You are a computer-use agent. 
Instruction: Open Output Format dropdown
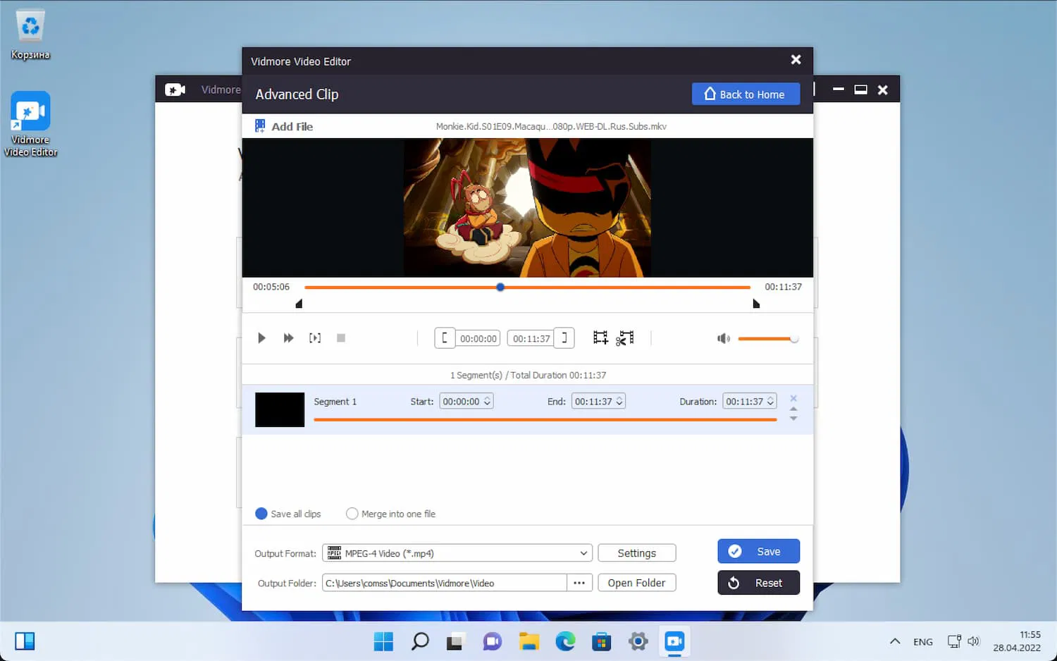point(457,553)
